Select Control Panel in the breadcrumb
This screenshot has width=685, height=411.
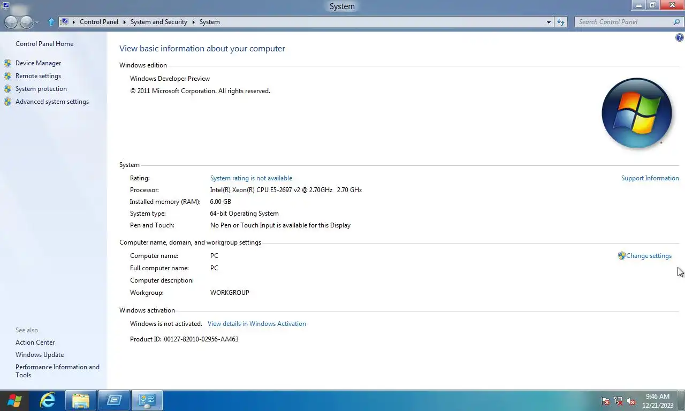pyautogui.click(x=99, y=22)
